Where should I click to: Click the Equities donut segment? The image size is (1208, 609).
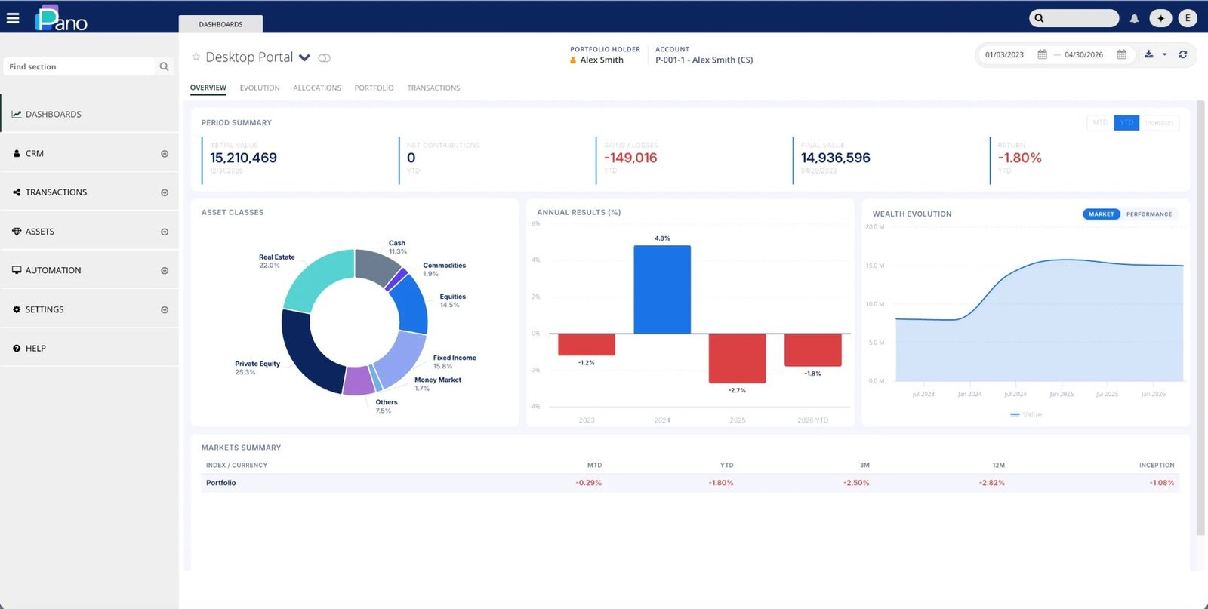click(411, 304)
